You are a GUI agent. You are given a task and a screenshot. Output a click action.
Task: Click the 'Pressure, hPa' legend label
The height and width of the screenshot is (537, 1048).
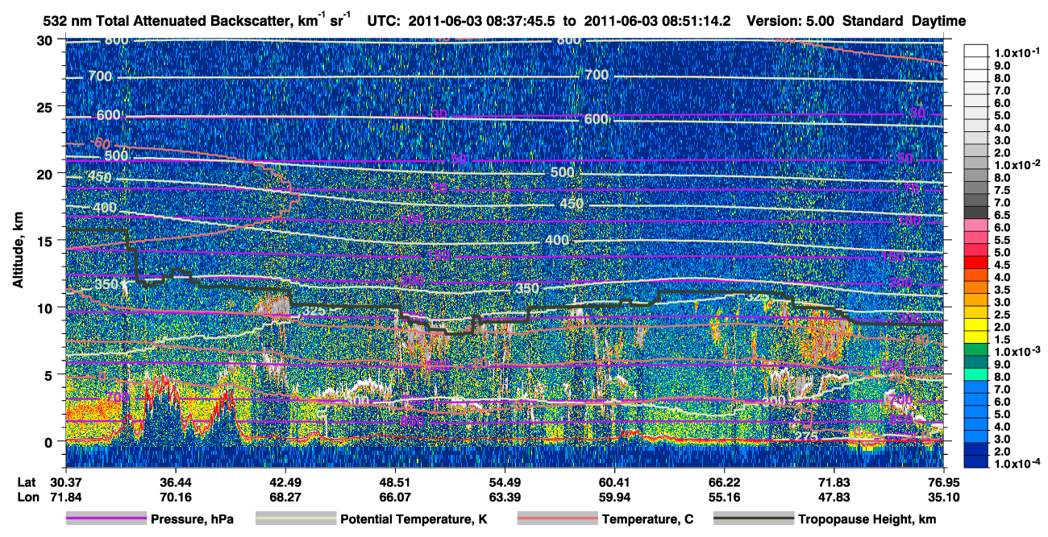point(192,520)
